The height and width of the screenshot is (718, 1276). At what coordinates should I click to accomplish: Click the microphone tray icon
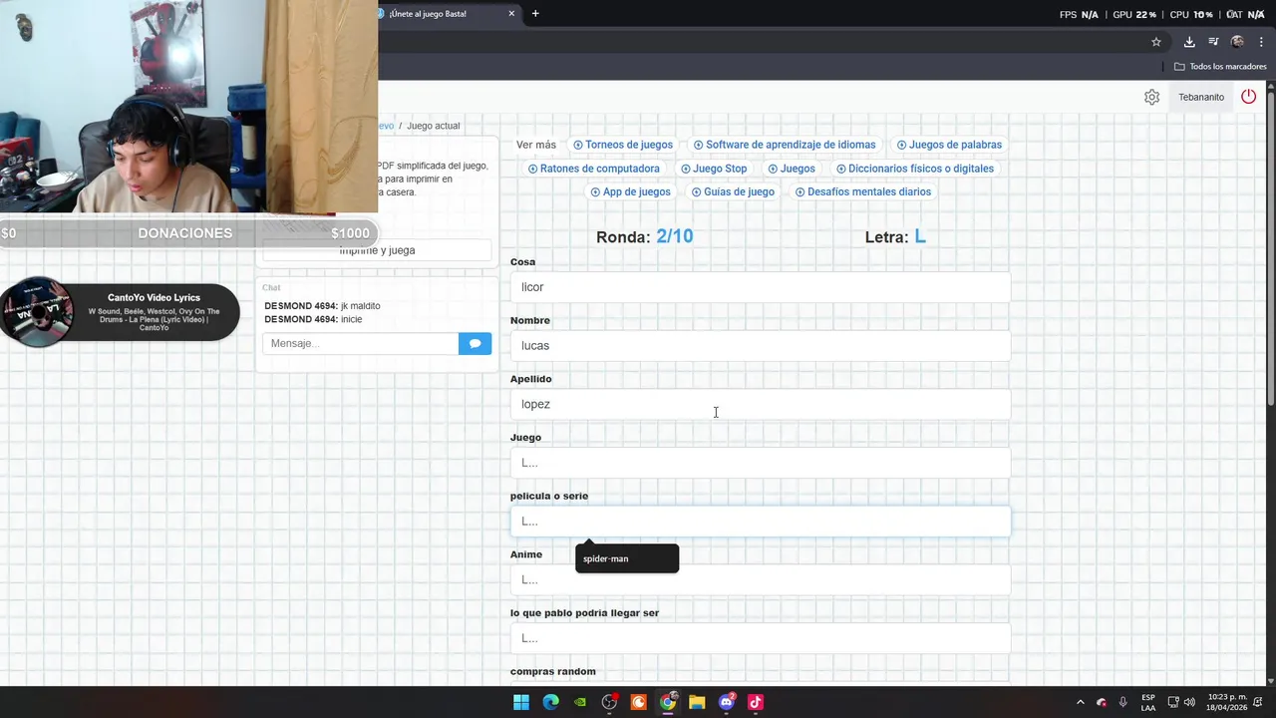click(x=1123, y=702)
